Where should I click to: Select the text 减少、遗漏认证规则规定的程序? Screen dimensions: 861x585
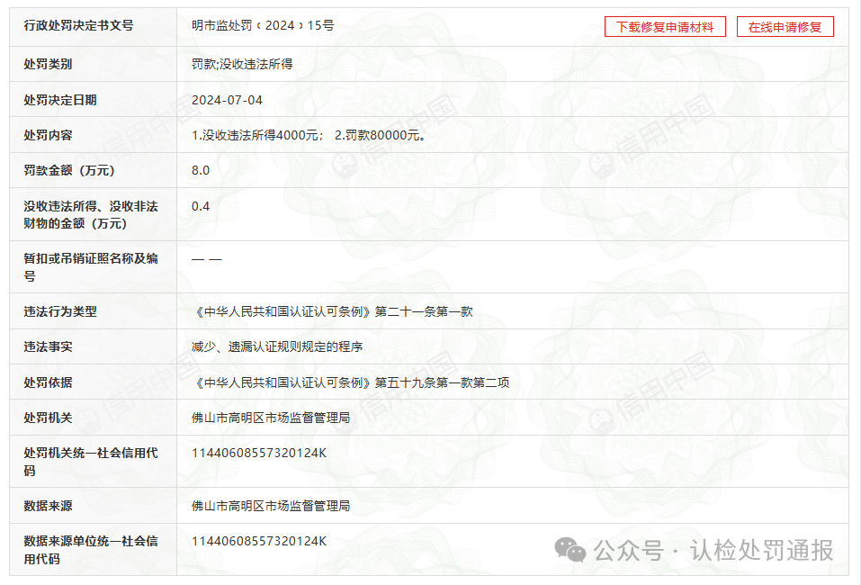click(277, 346)
